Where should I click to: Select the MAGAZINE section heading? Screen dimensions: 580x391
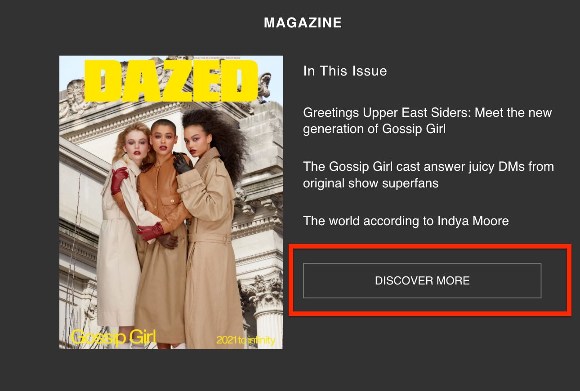303,23
